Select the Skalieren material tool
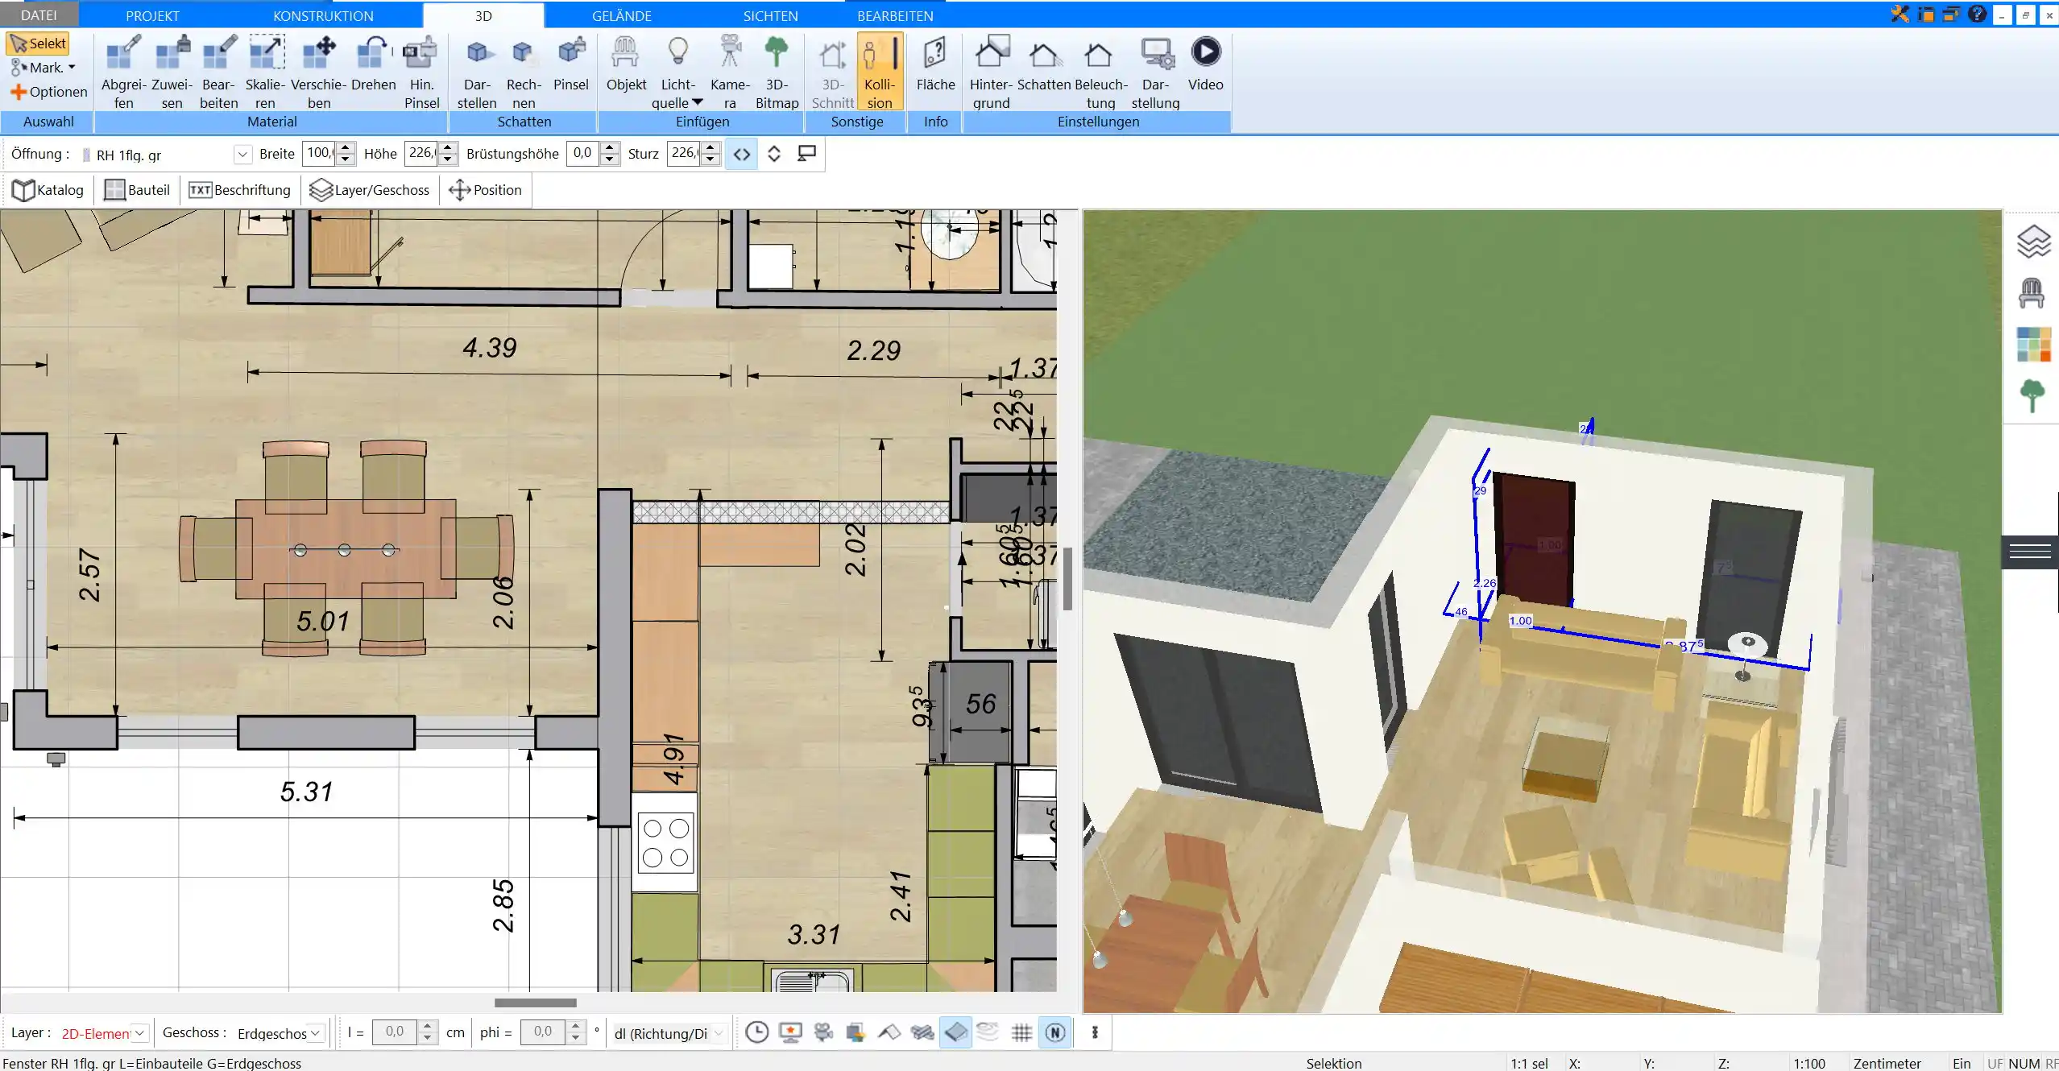 pos(266,72)
